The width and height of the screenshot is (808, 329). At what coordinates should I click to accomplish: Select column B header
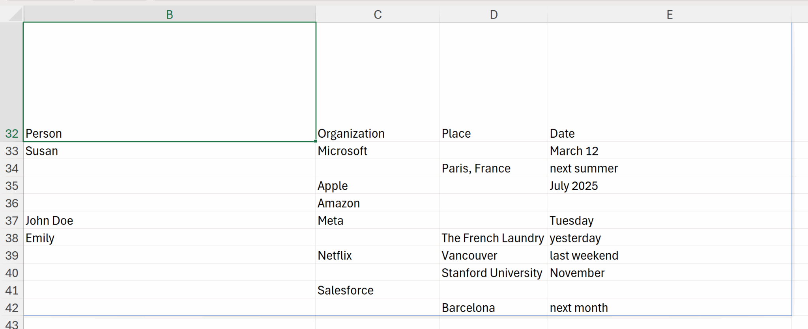[170, 14]
